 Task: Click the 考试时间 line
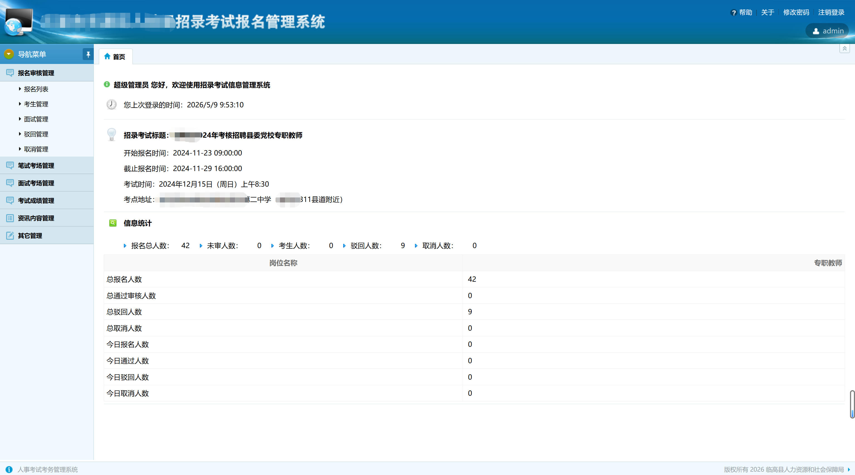pyautogui.click(x=196, y=184)
